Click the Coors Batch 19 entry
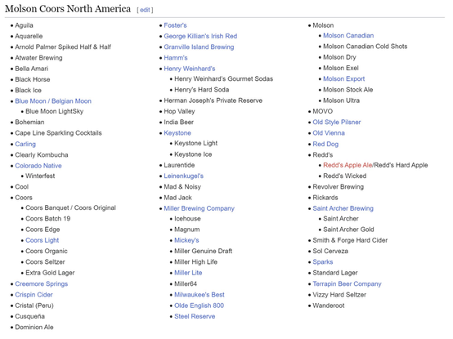 [x=48, y=218]
